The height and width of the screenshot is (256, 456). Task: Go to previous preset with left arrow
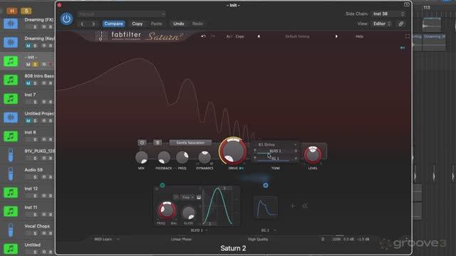tap(83, 23)
